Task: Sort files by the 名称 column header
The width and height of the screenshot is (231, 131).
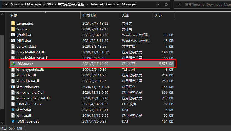Action: [x=14, y=15]
